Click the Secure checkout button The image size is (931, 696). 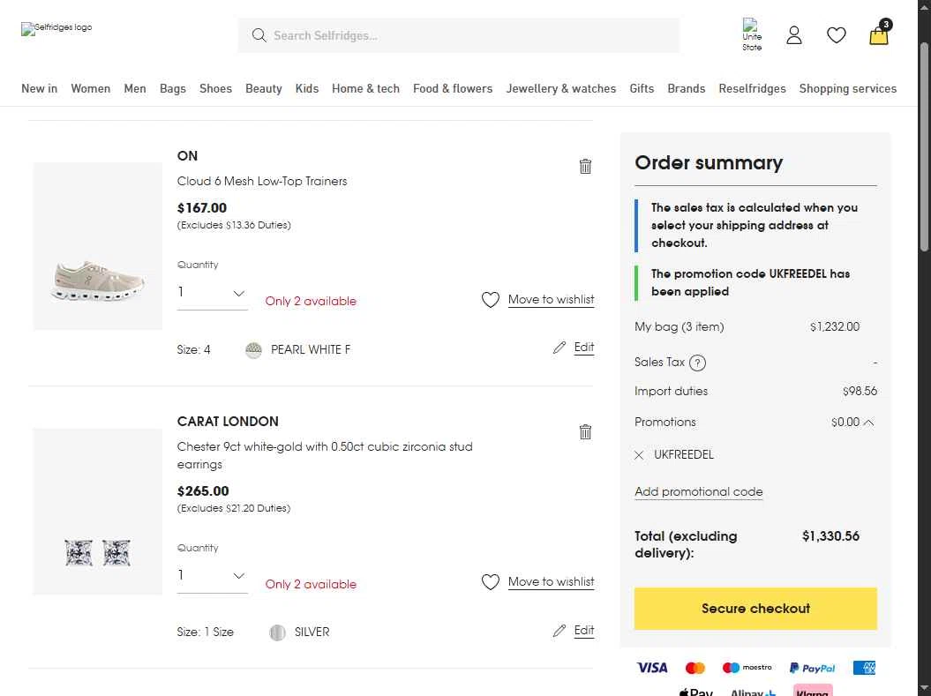click(755, 609)
